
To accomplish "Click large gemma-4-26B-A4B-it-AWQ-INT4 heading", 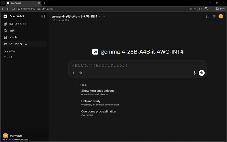I will tap(142, 52).
